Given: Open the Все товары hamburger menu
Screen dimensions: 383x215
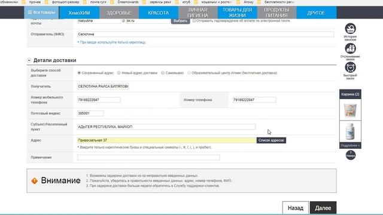Looking at the screenshot, I should click(x=41, y=13).
